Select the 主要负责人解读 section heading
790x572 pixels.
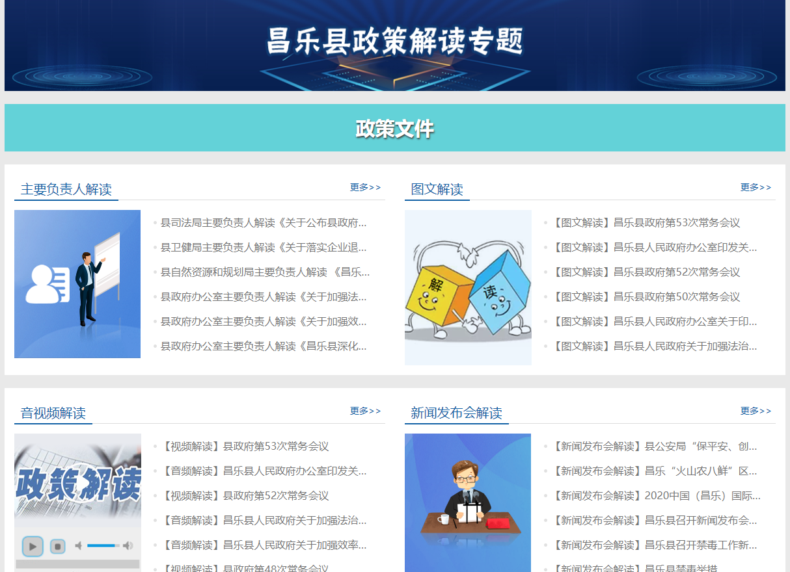[66, 189]
